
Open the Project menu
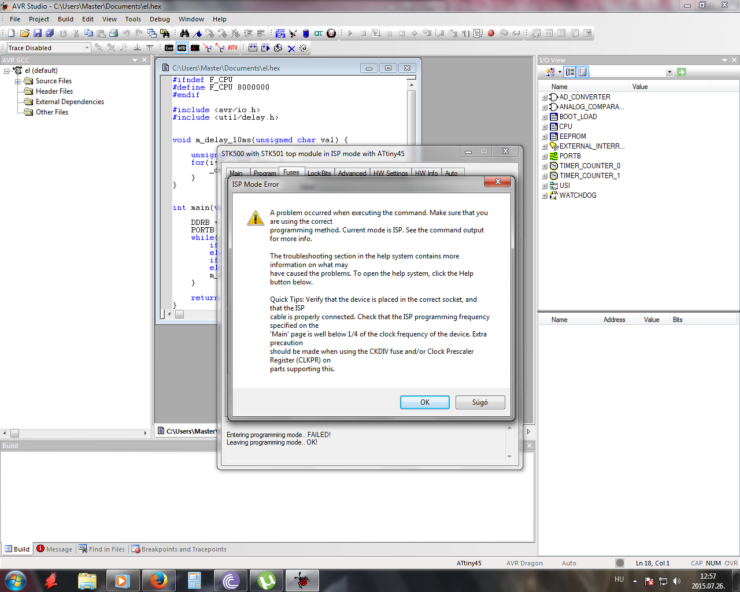click(39, 19)
